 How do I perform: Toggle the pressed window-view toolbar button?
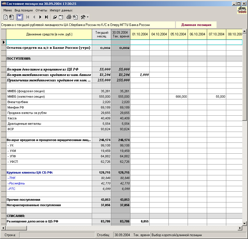tap(20, 17)
